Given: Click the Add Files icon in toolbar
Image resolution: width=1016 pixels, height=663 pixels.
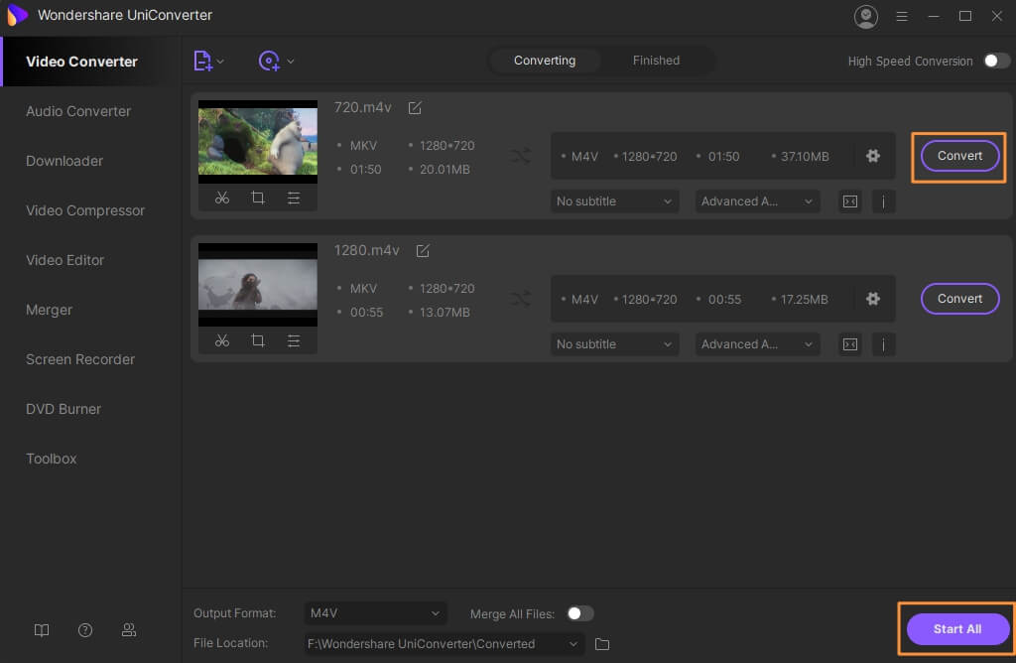Looking at the screenshot, I should 203,61.
